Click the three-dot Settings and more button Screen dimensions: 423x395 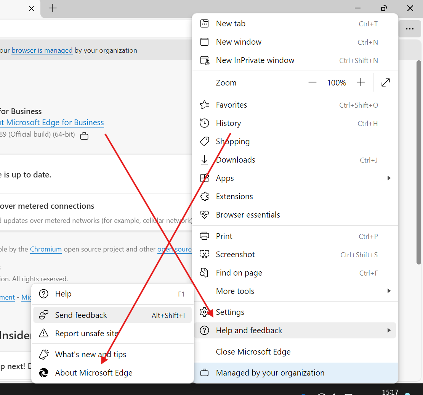[410, 29]
